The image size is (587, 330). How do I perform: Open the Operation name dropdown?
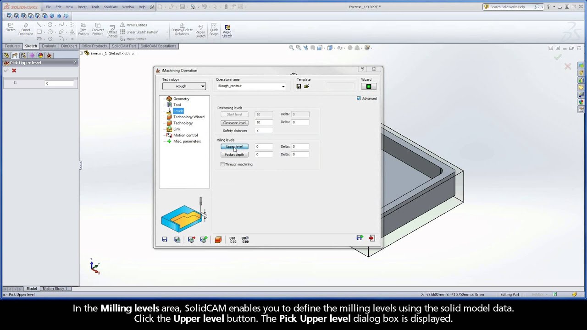coord(283,86)
